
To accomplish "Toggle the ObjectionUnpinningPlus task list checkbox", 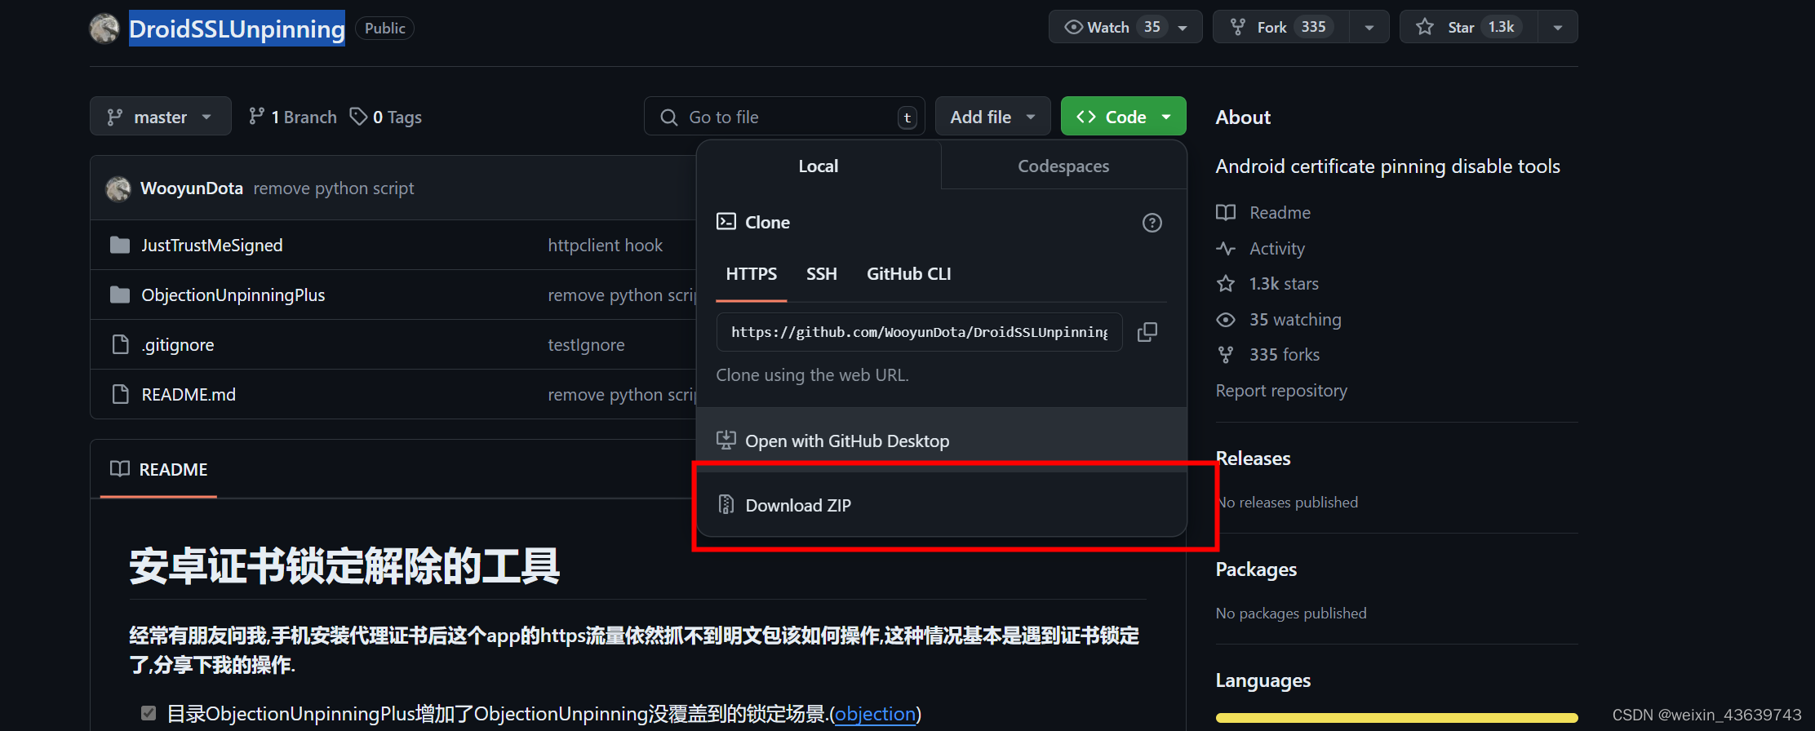I will tap(149, 713).
